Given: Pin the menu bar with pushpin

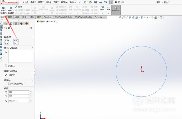Looking at the screenshot, I should point(80,2).
